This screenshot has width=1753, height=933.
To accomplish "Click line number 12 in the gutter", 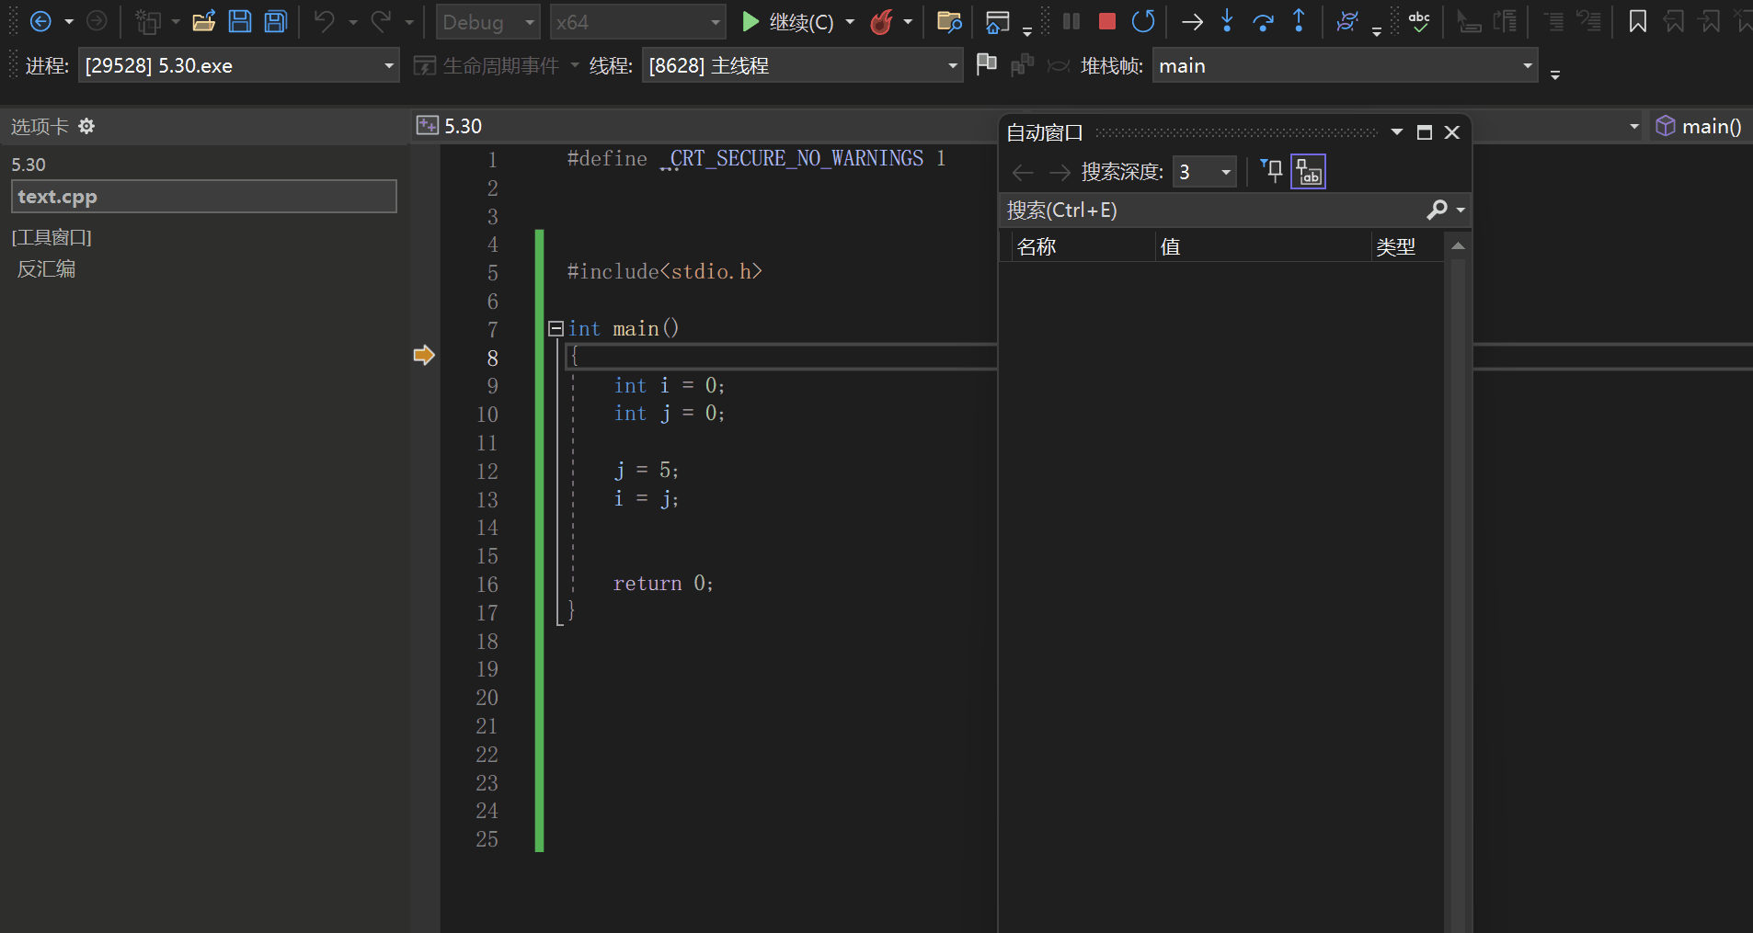I will (x=487, y=471).
